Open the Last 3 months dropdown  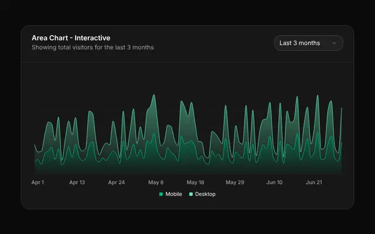click(308, 43)
